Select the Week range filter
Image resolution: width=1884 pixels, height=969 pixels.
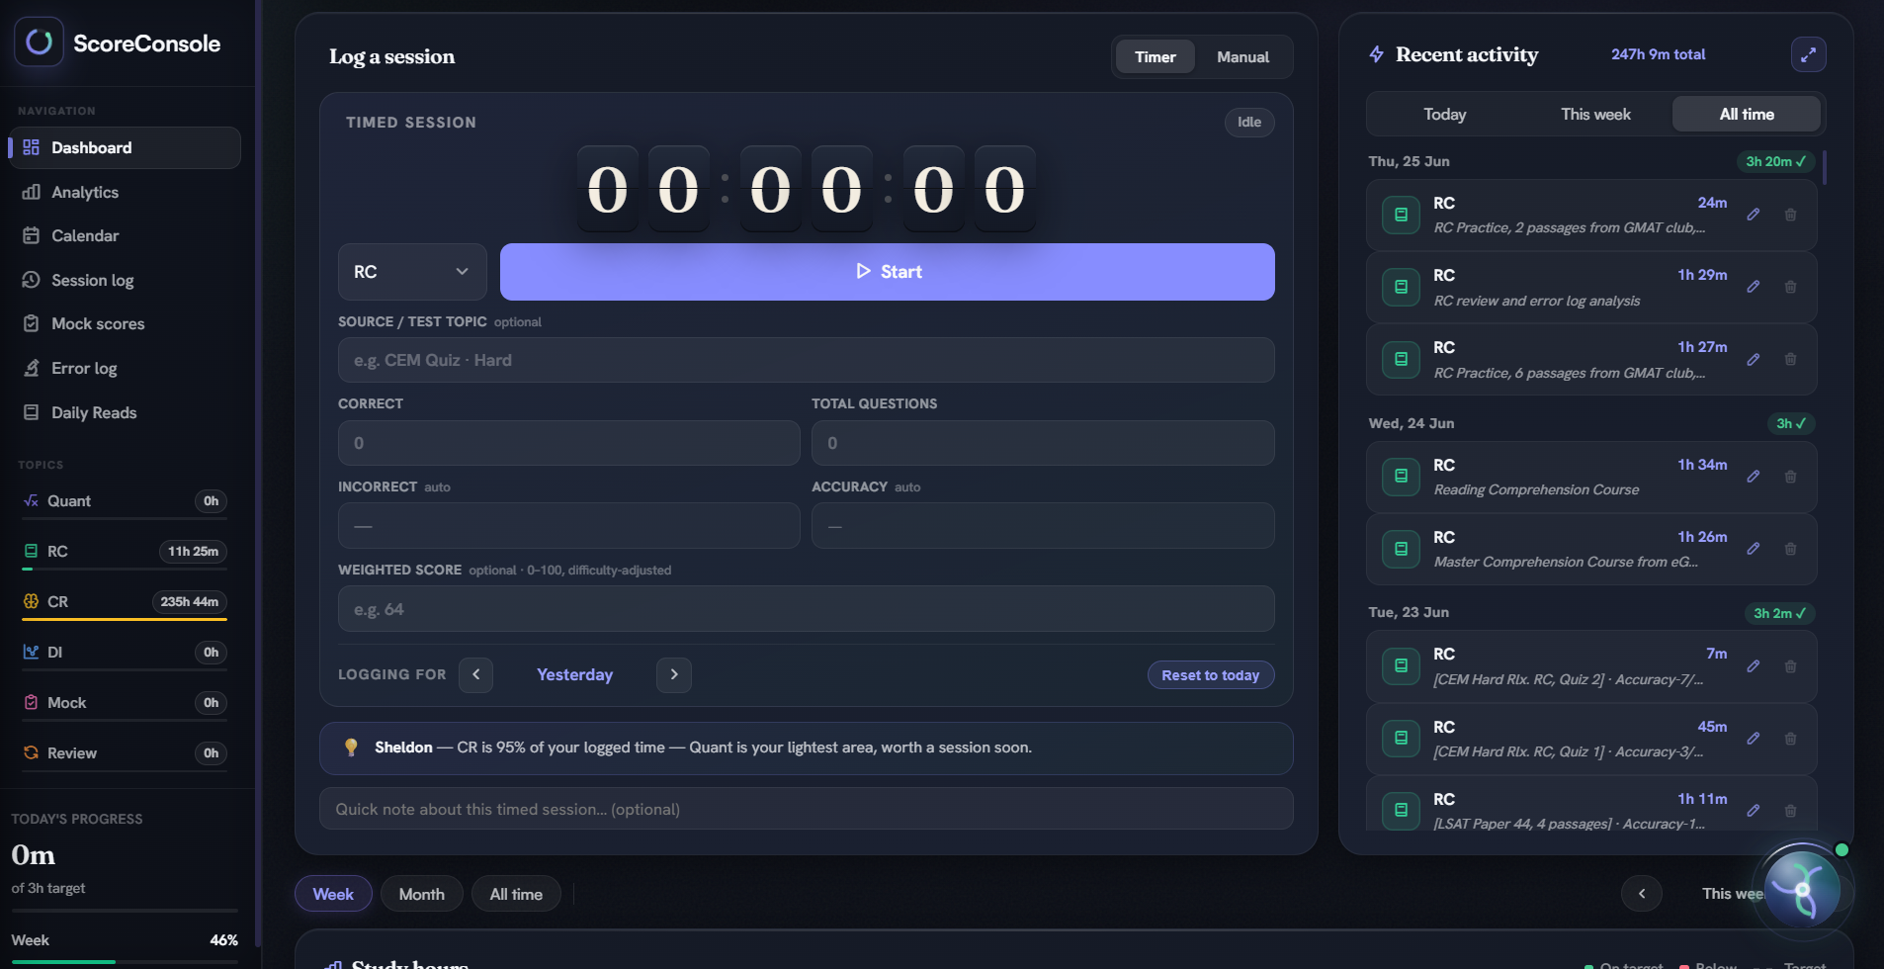click(x=333, y=894)
